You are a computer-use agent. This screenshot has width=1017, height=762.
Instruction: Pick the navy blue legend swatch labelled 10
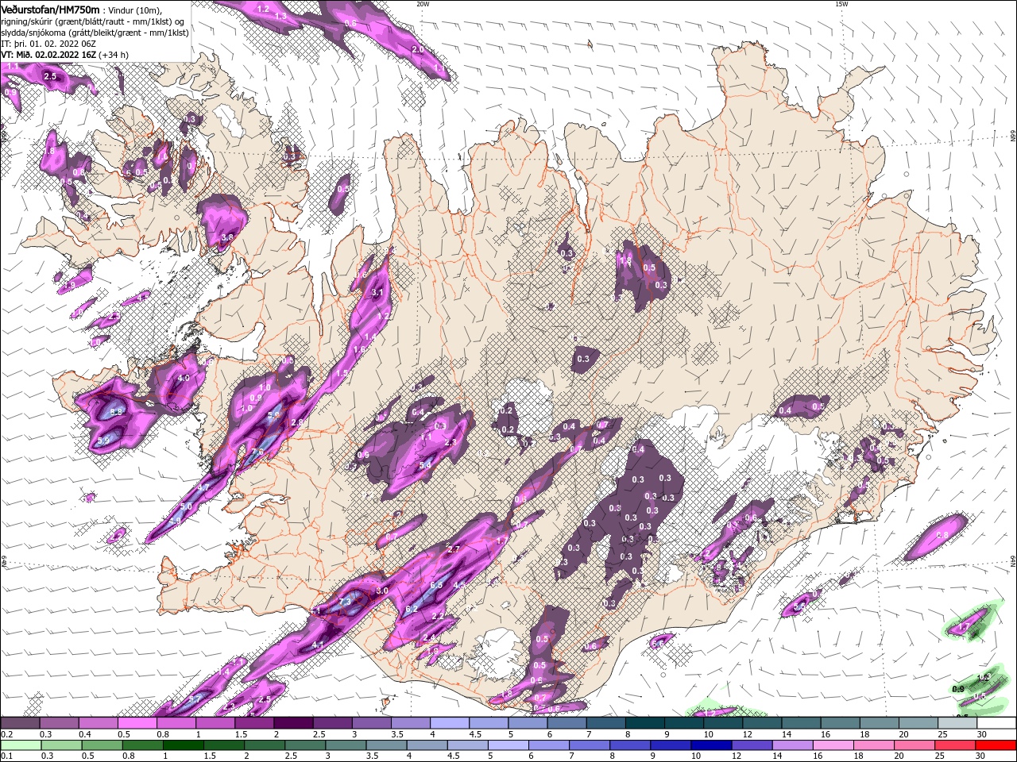[x=713, y=745]
